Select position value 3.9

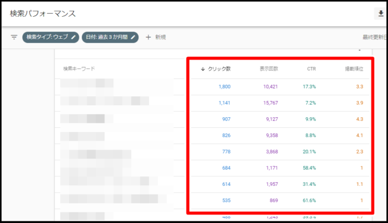point(359,103)
